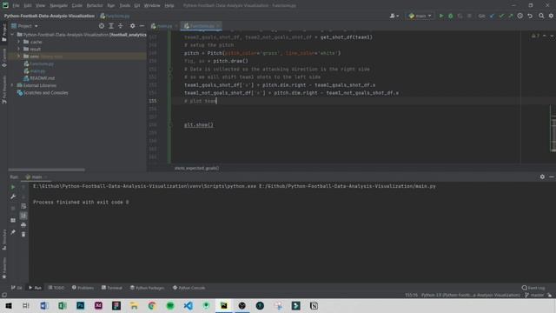Open the user account dropdown in the toolbar
Screen dimensions: 556x313
394,16
